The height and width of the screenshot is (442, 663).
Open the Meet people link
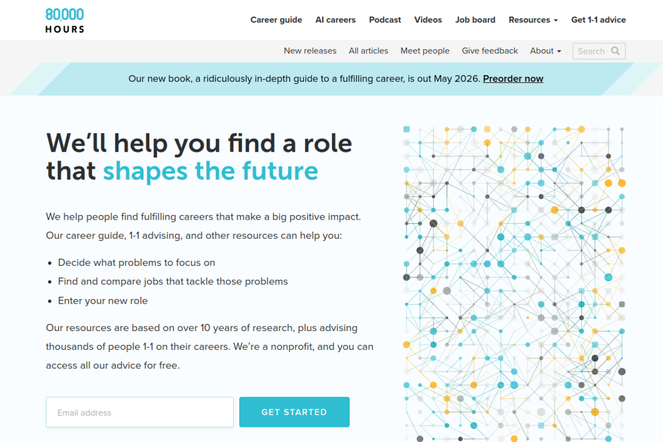click(425, 51)
